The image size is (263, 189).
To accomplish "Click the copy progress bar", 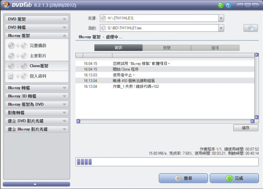I will pos(167,162).
